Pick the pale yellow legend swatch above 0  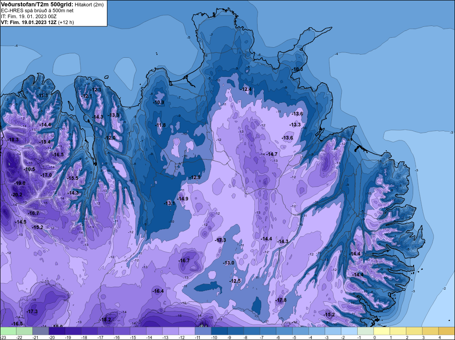click(x=382, y=331)
